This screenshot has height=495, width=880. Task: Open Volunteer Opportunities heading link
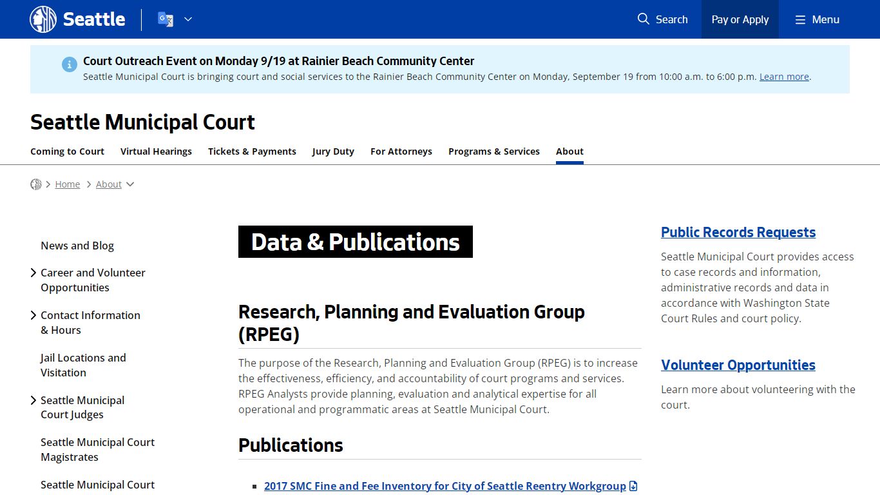(x=738, y=365)
